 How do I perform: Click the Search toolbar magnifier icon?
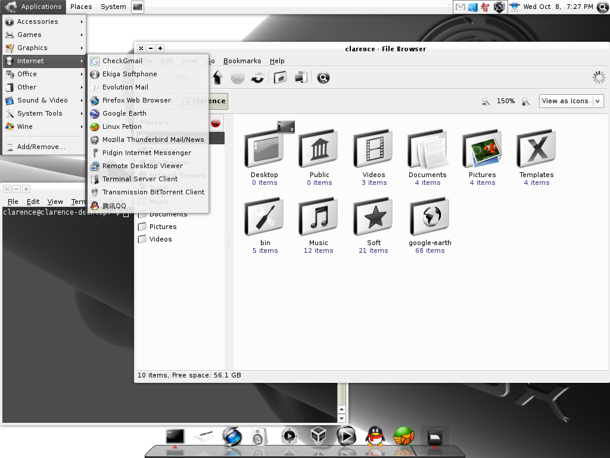point(323,78)
